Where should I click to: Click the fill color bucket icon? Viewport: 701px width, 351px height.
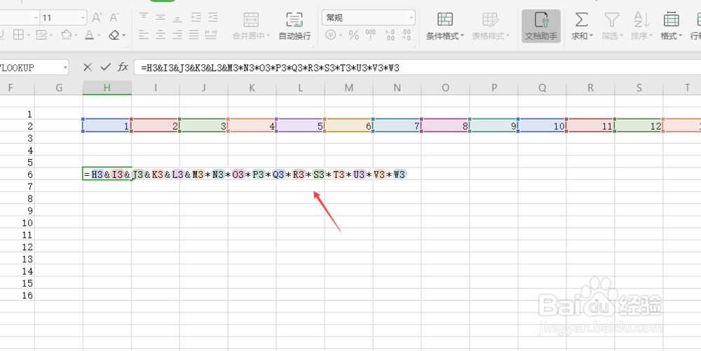pos(66,34)
